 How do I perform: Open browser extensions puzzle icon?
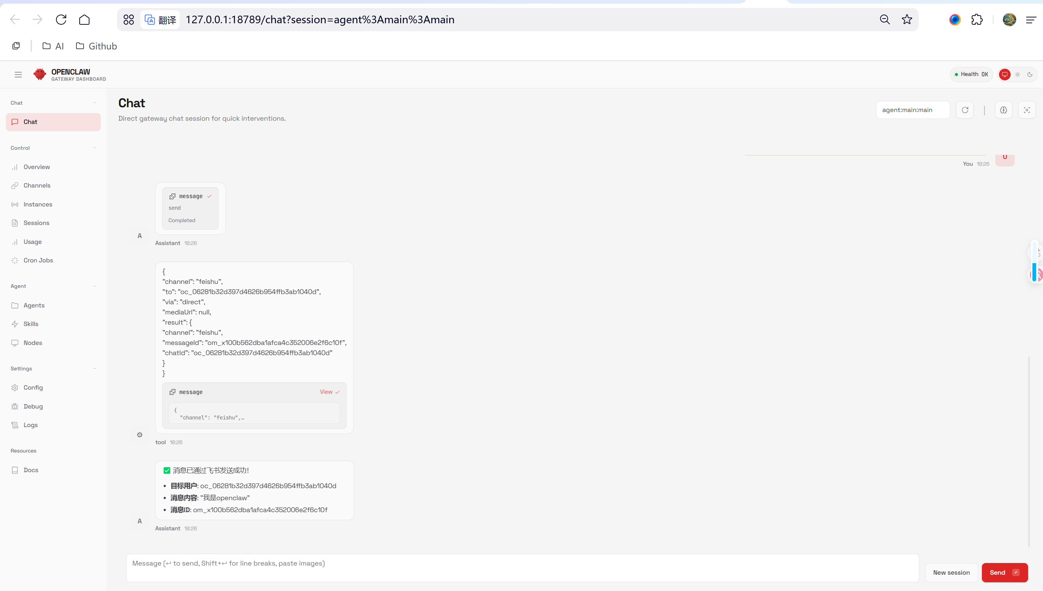[977, 20]
